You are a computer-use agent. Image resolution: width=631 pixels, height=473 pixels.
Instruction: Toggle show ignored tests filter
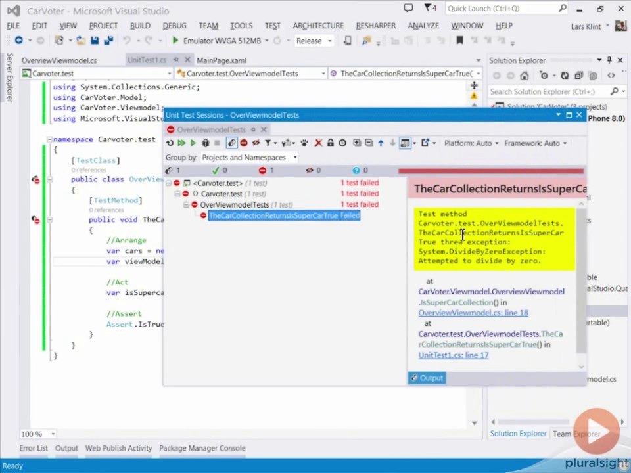click(x=256, y=143)
